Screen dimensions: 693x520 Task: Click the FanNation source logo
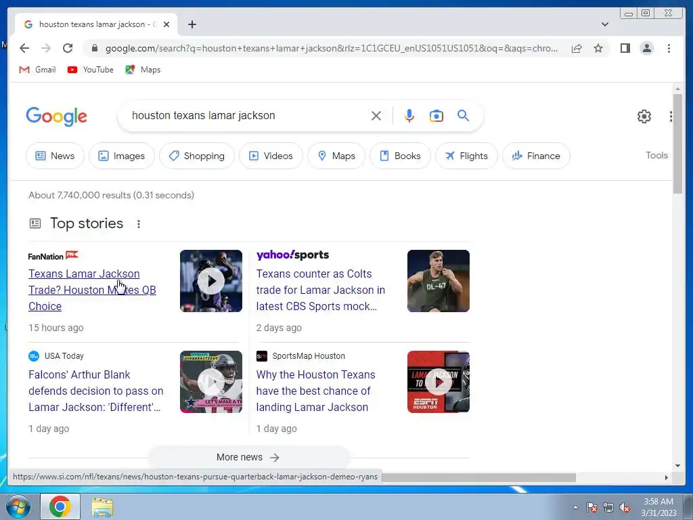coord(53,255)
